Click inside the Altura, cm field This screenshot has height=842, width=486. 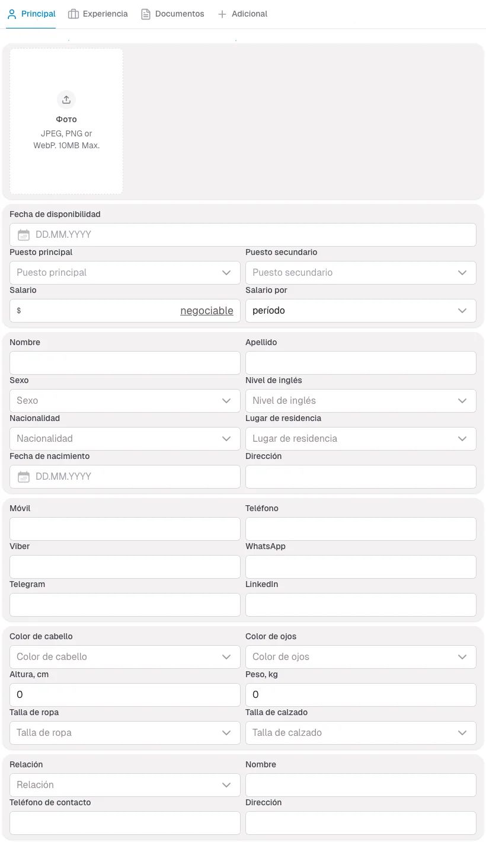124,694
